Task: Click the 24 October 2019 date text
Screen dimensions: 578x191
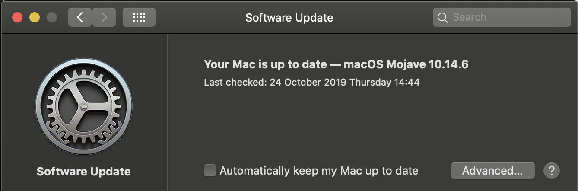Action: 308,82
